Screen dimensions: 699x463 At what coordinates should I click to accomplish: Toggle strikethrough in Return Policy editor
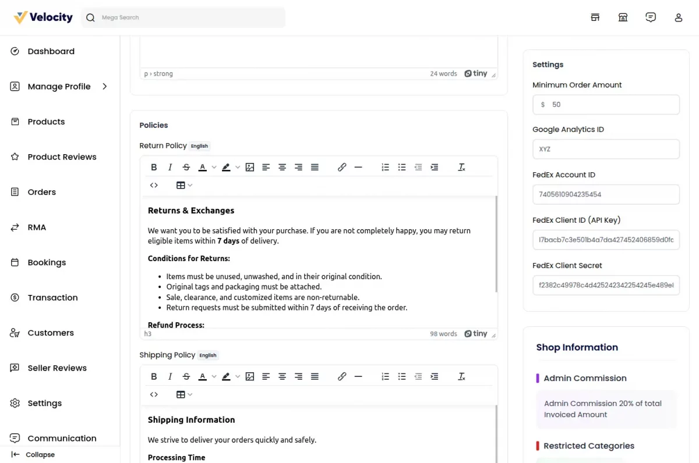[186, 167]
